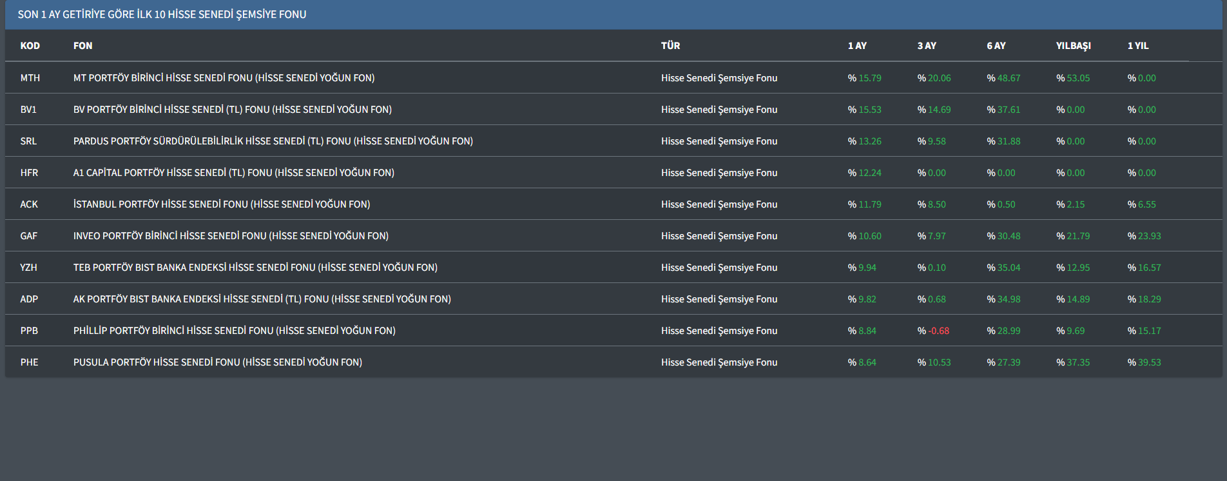The width and height of the screenshot is (1227, 481).
Task: Click the 3 AY column header
Action: coord(926,46)
